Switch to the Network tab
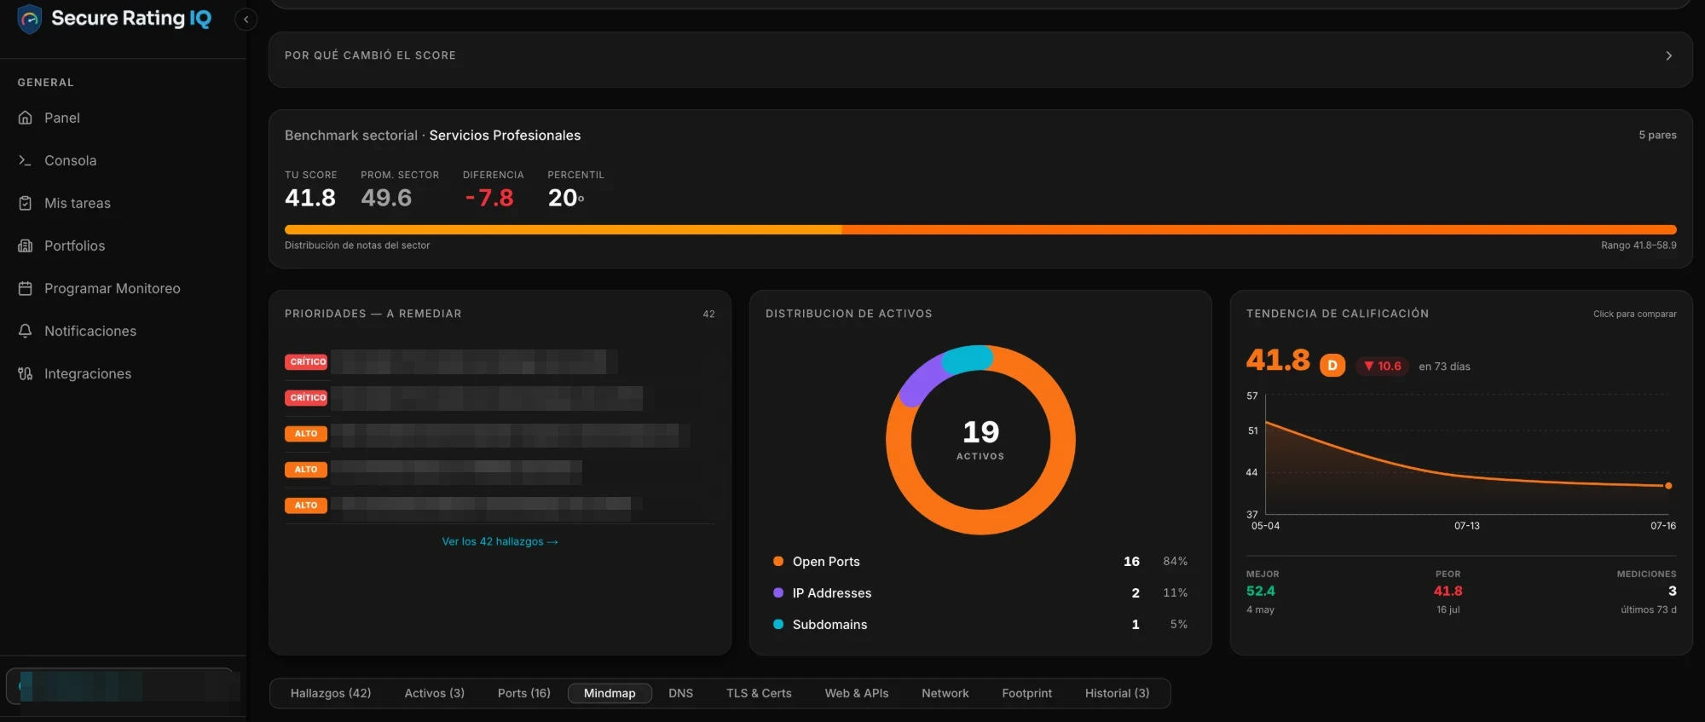Screen dimensions: 1705x722 tap(945, 693)
